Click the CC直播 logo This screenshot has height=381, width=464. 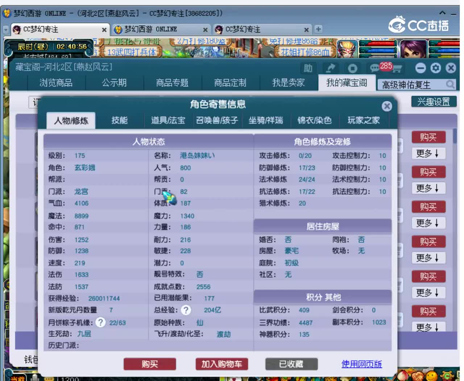(418, 25)
